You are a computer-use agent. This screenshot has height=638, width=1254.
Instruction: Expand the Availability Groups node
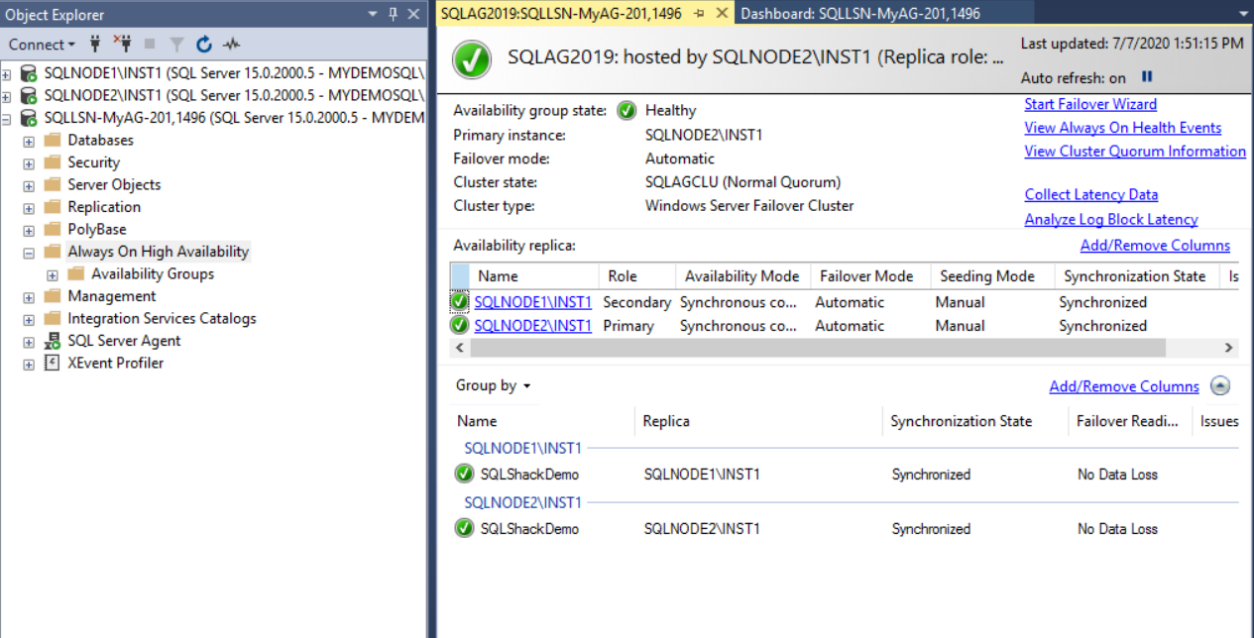53,274
